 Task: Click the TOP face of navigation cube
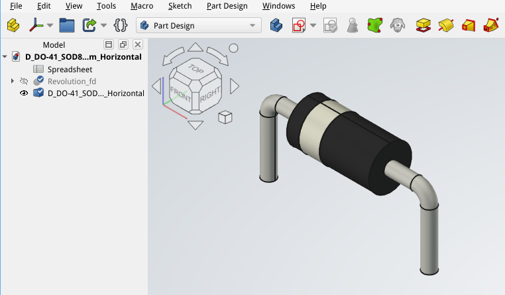[x=196, y=68]
